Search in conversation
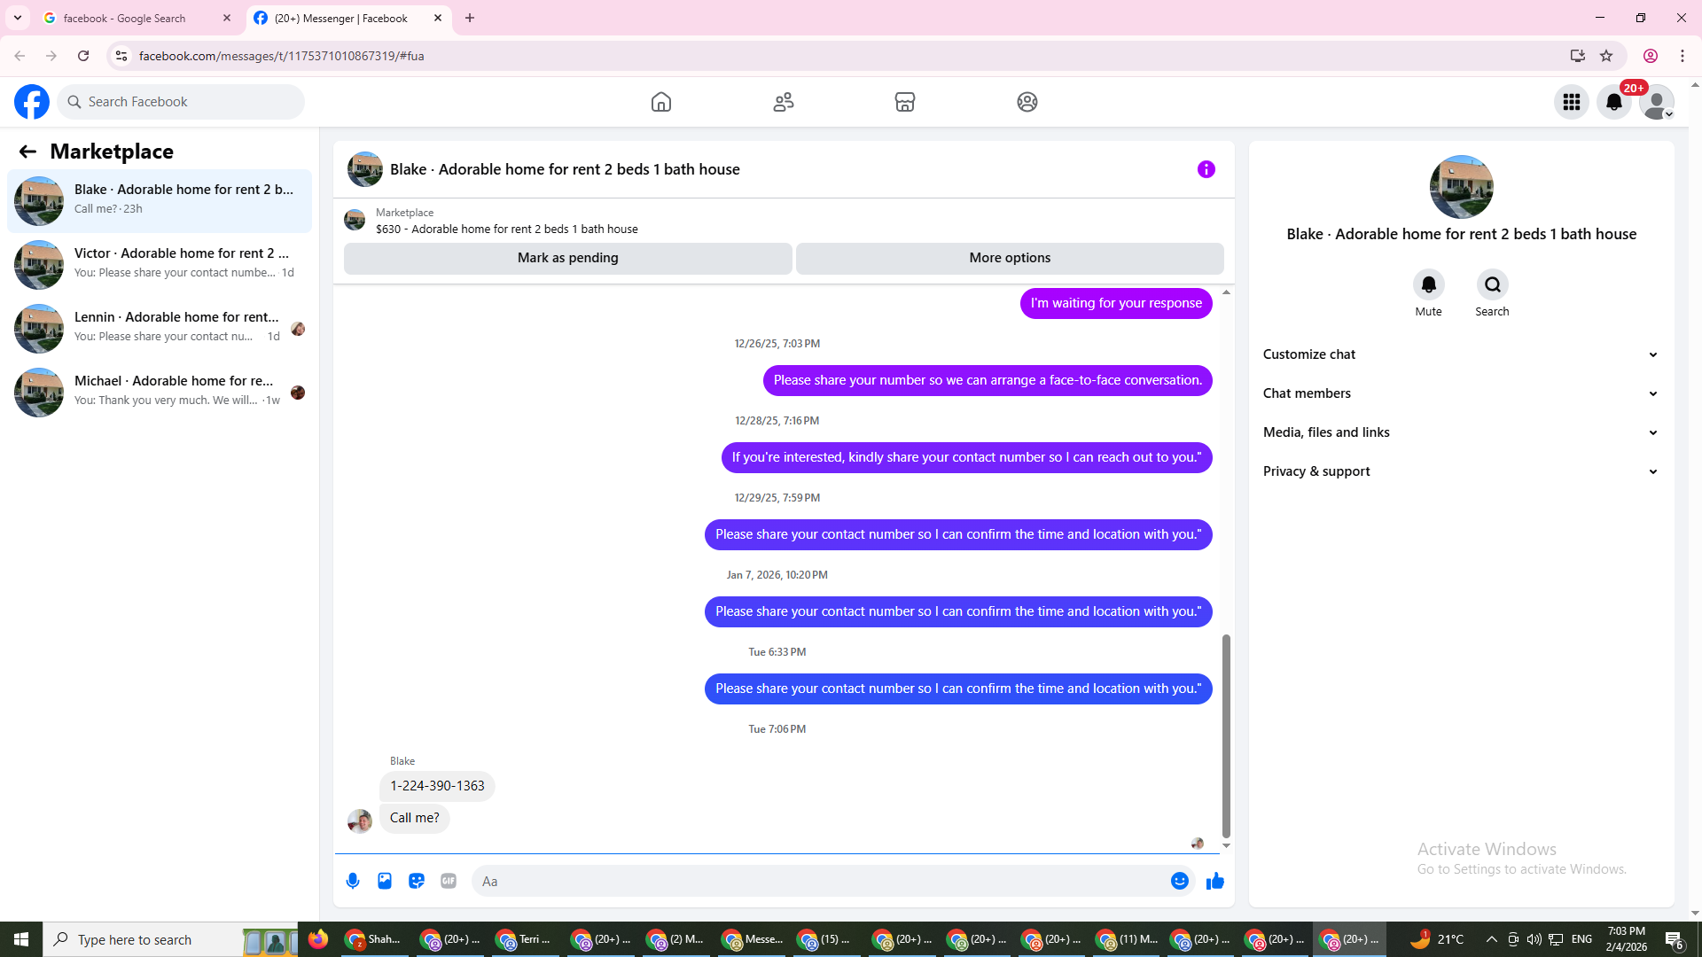This screenshot has width=1702, height=957. coord(1492,285)
